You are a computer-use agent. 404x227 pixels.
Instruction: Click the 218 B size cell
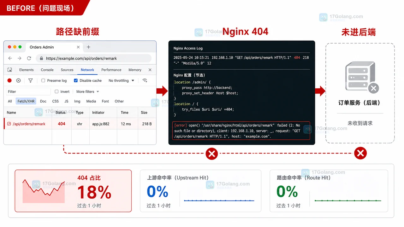point(147,124)
